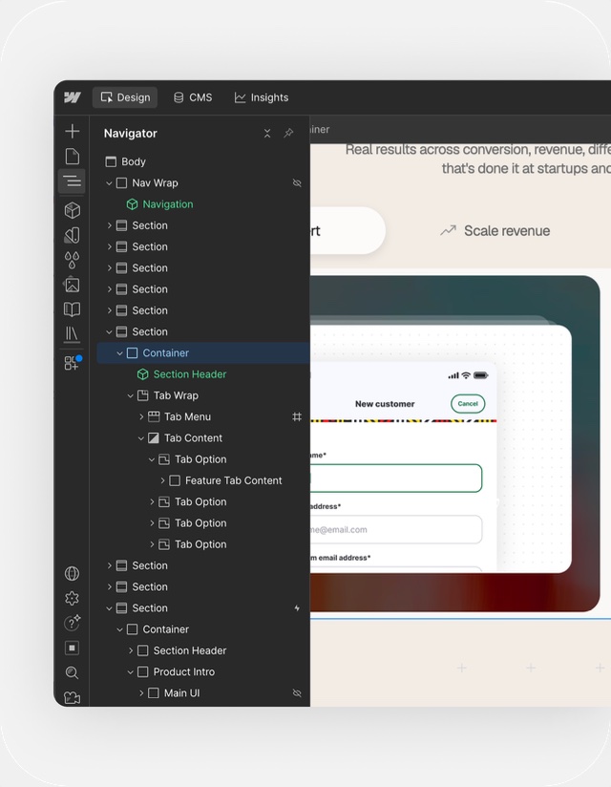Open the Style selectors droplets icon
The image size is (611, 787).
point(73,260)
